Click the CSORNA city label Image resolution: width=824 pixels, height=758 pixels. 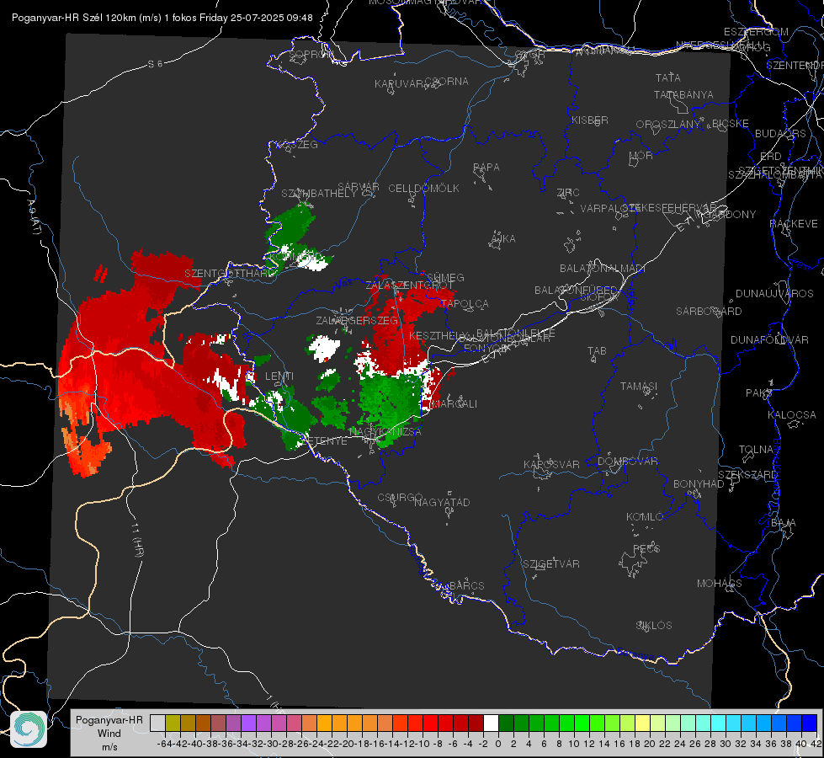pos(447,81)
